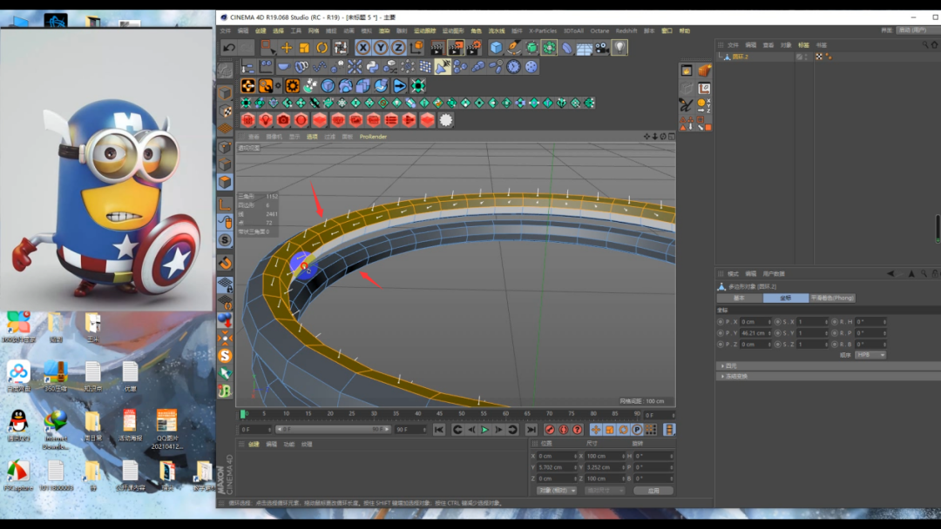Toggle the Y axis lock

381,47
